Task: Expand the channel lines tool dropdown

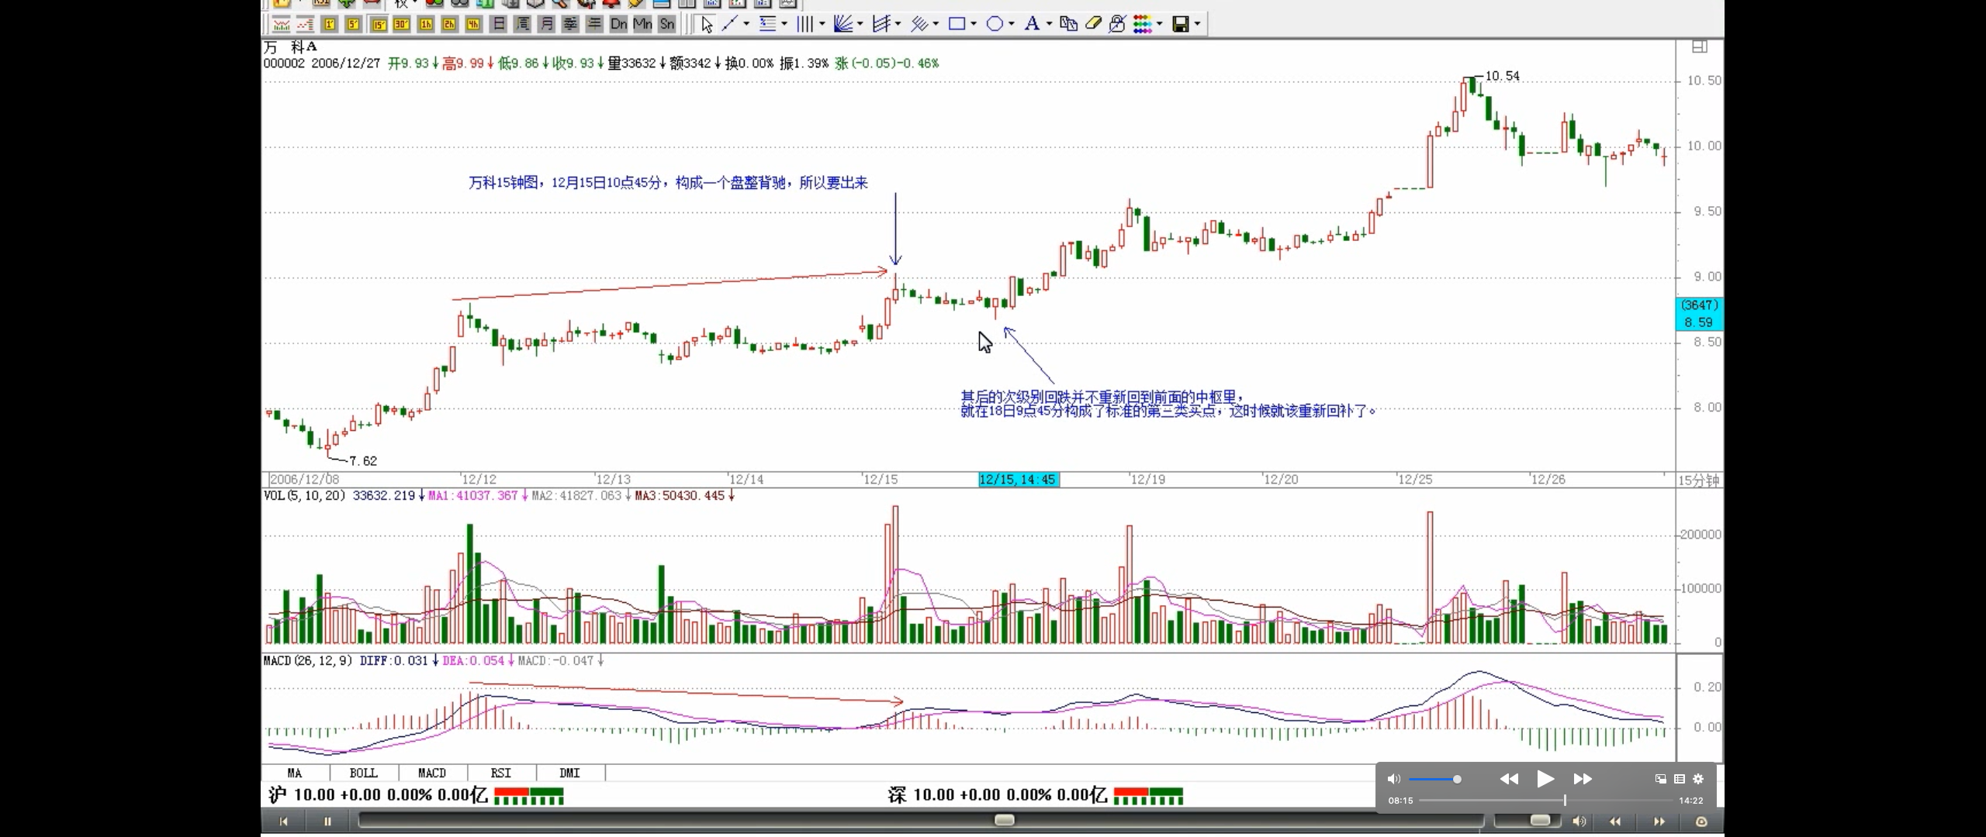Action: point(898,24)
